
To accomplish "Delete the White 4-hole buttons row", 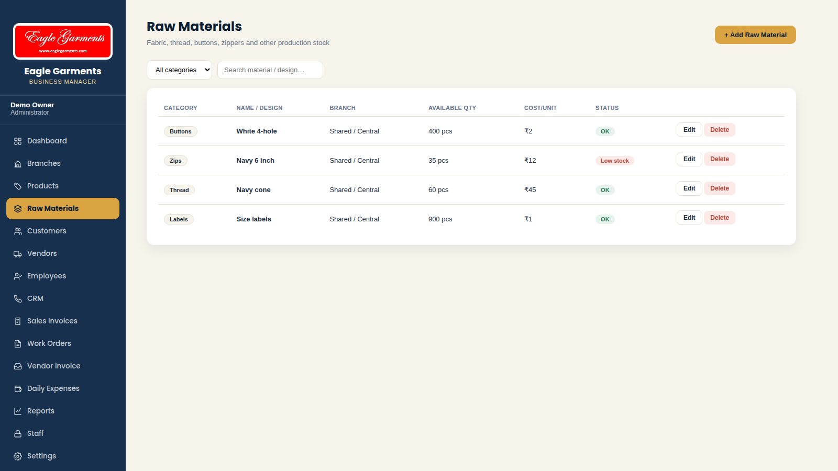I will pyautogui.click(x=720, y=130).
